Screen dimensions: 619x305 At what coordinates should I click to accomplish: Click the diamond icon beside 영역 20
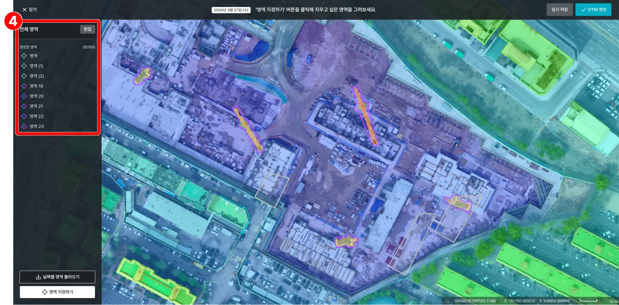(24, 96)
